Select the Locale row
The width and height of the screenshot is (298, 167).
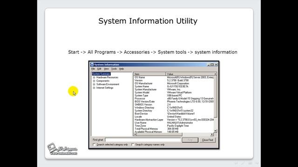(174, 117)
